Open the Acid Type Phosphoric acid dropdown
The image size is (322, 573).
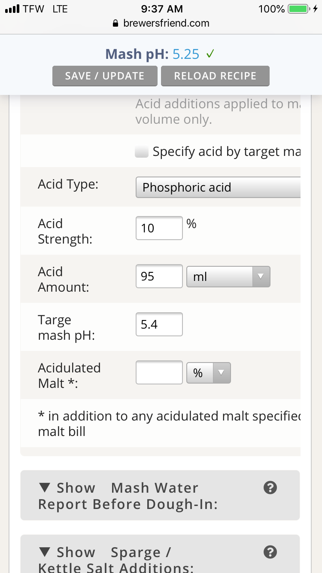click(x=218, y=187)
